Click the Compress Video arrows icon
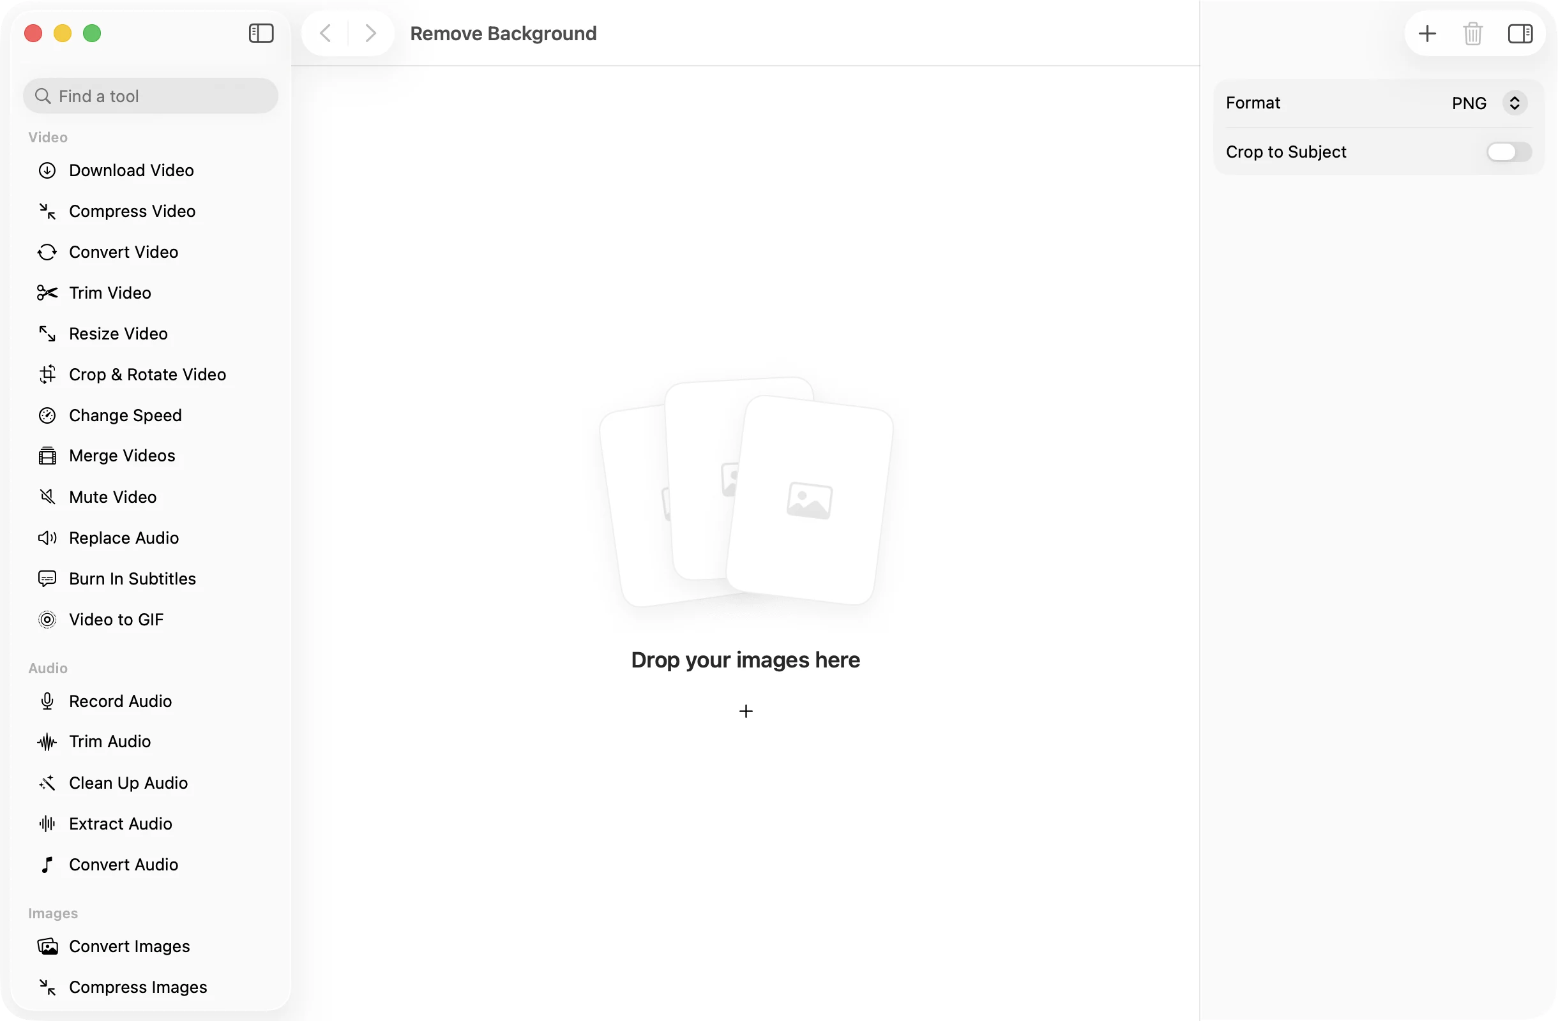Viewport: 1558px width, 1021px height. click(47, 211)
